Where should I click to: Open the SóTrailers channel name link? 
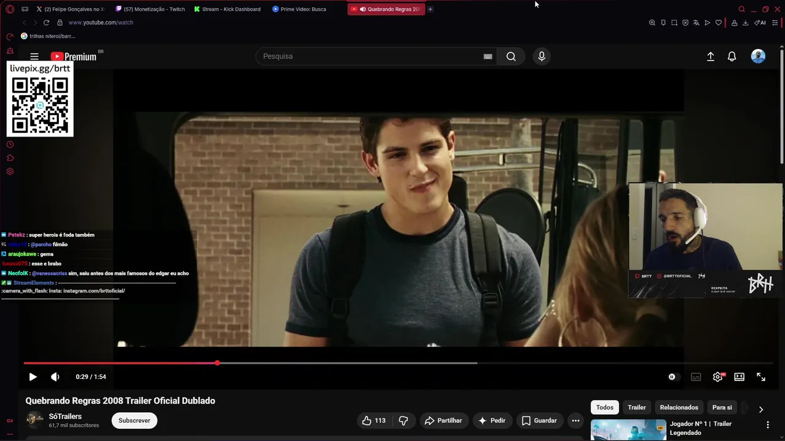coord(65,417)
